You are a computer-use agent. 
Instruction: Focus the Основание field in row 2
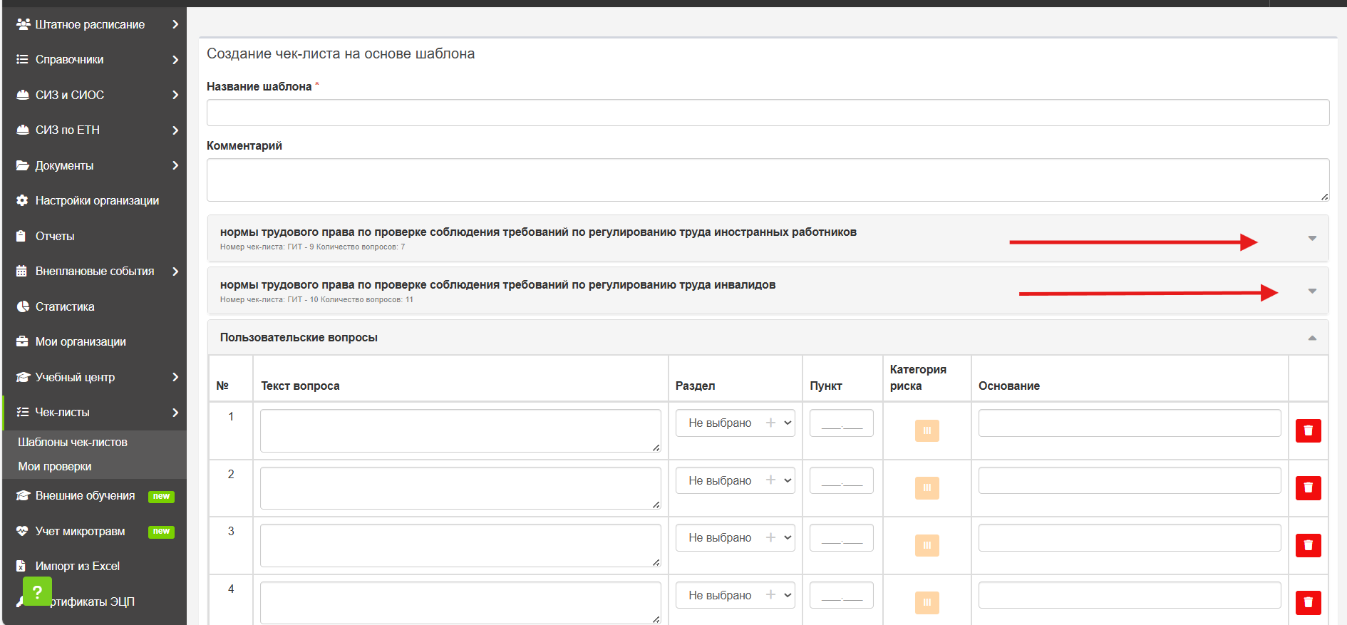click(x=1130, y=480)
